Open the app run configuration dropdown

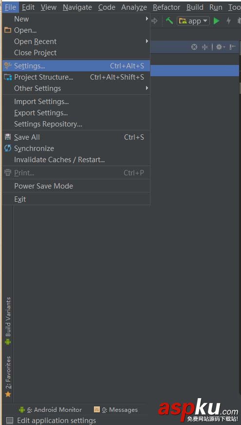tap(193, 21)
